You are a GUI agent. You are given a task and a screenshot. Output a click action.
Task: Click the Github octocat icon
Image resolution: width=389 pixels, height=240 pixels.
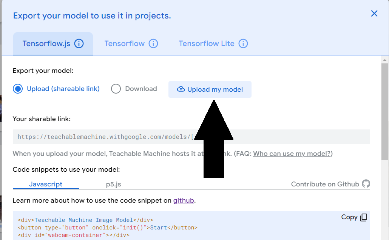(366, 184)
